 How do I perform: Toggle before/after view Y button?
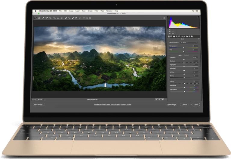pyautogui.click(x=157, y=99)
